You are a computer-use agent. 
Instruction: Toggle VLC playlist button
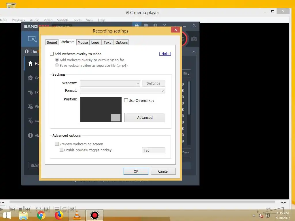(x=57, y=209)
